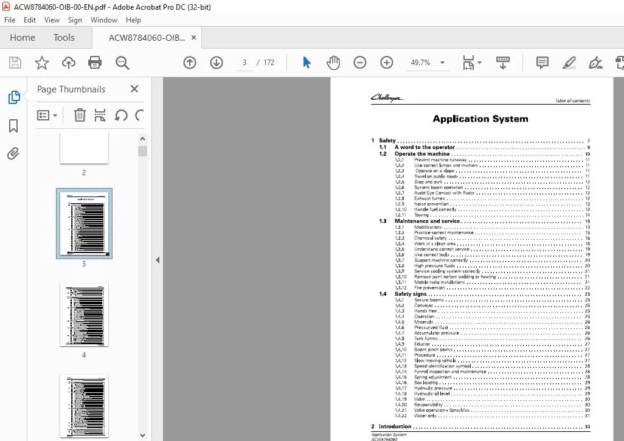Open the File menu

click(10, 20)
